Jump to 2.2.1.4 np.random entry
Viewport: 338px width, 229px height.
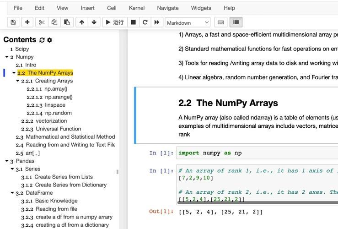[x=49, y=113]
